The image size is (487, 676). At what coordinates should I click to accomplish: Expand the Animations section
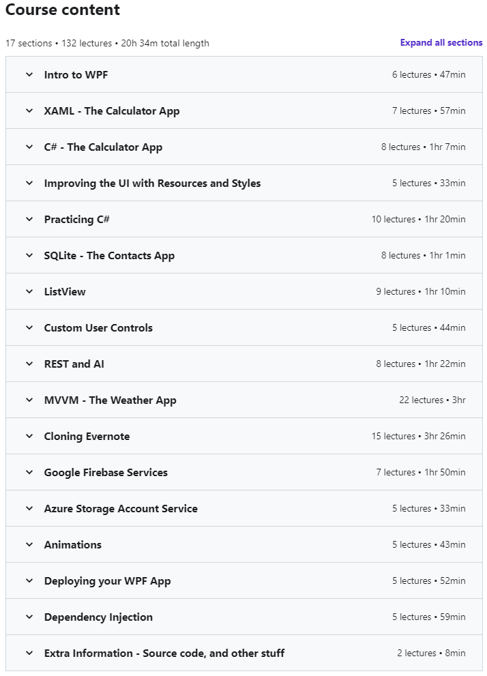[x=72, y=544]
